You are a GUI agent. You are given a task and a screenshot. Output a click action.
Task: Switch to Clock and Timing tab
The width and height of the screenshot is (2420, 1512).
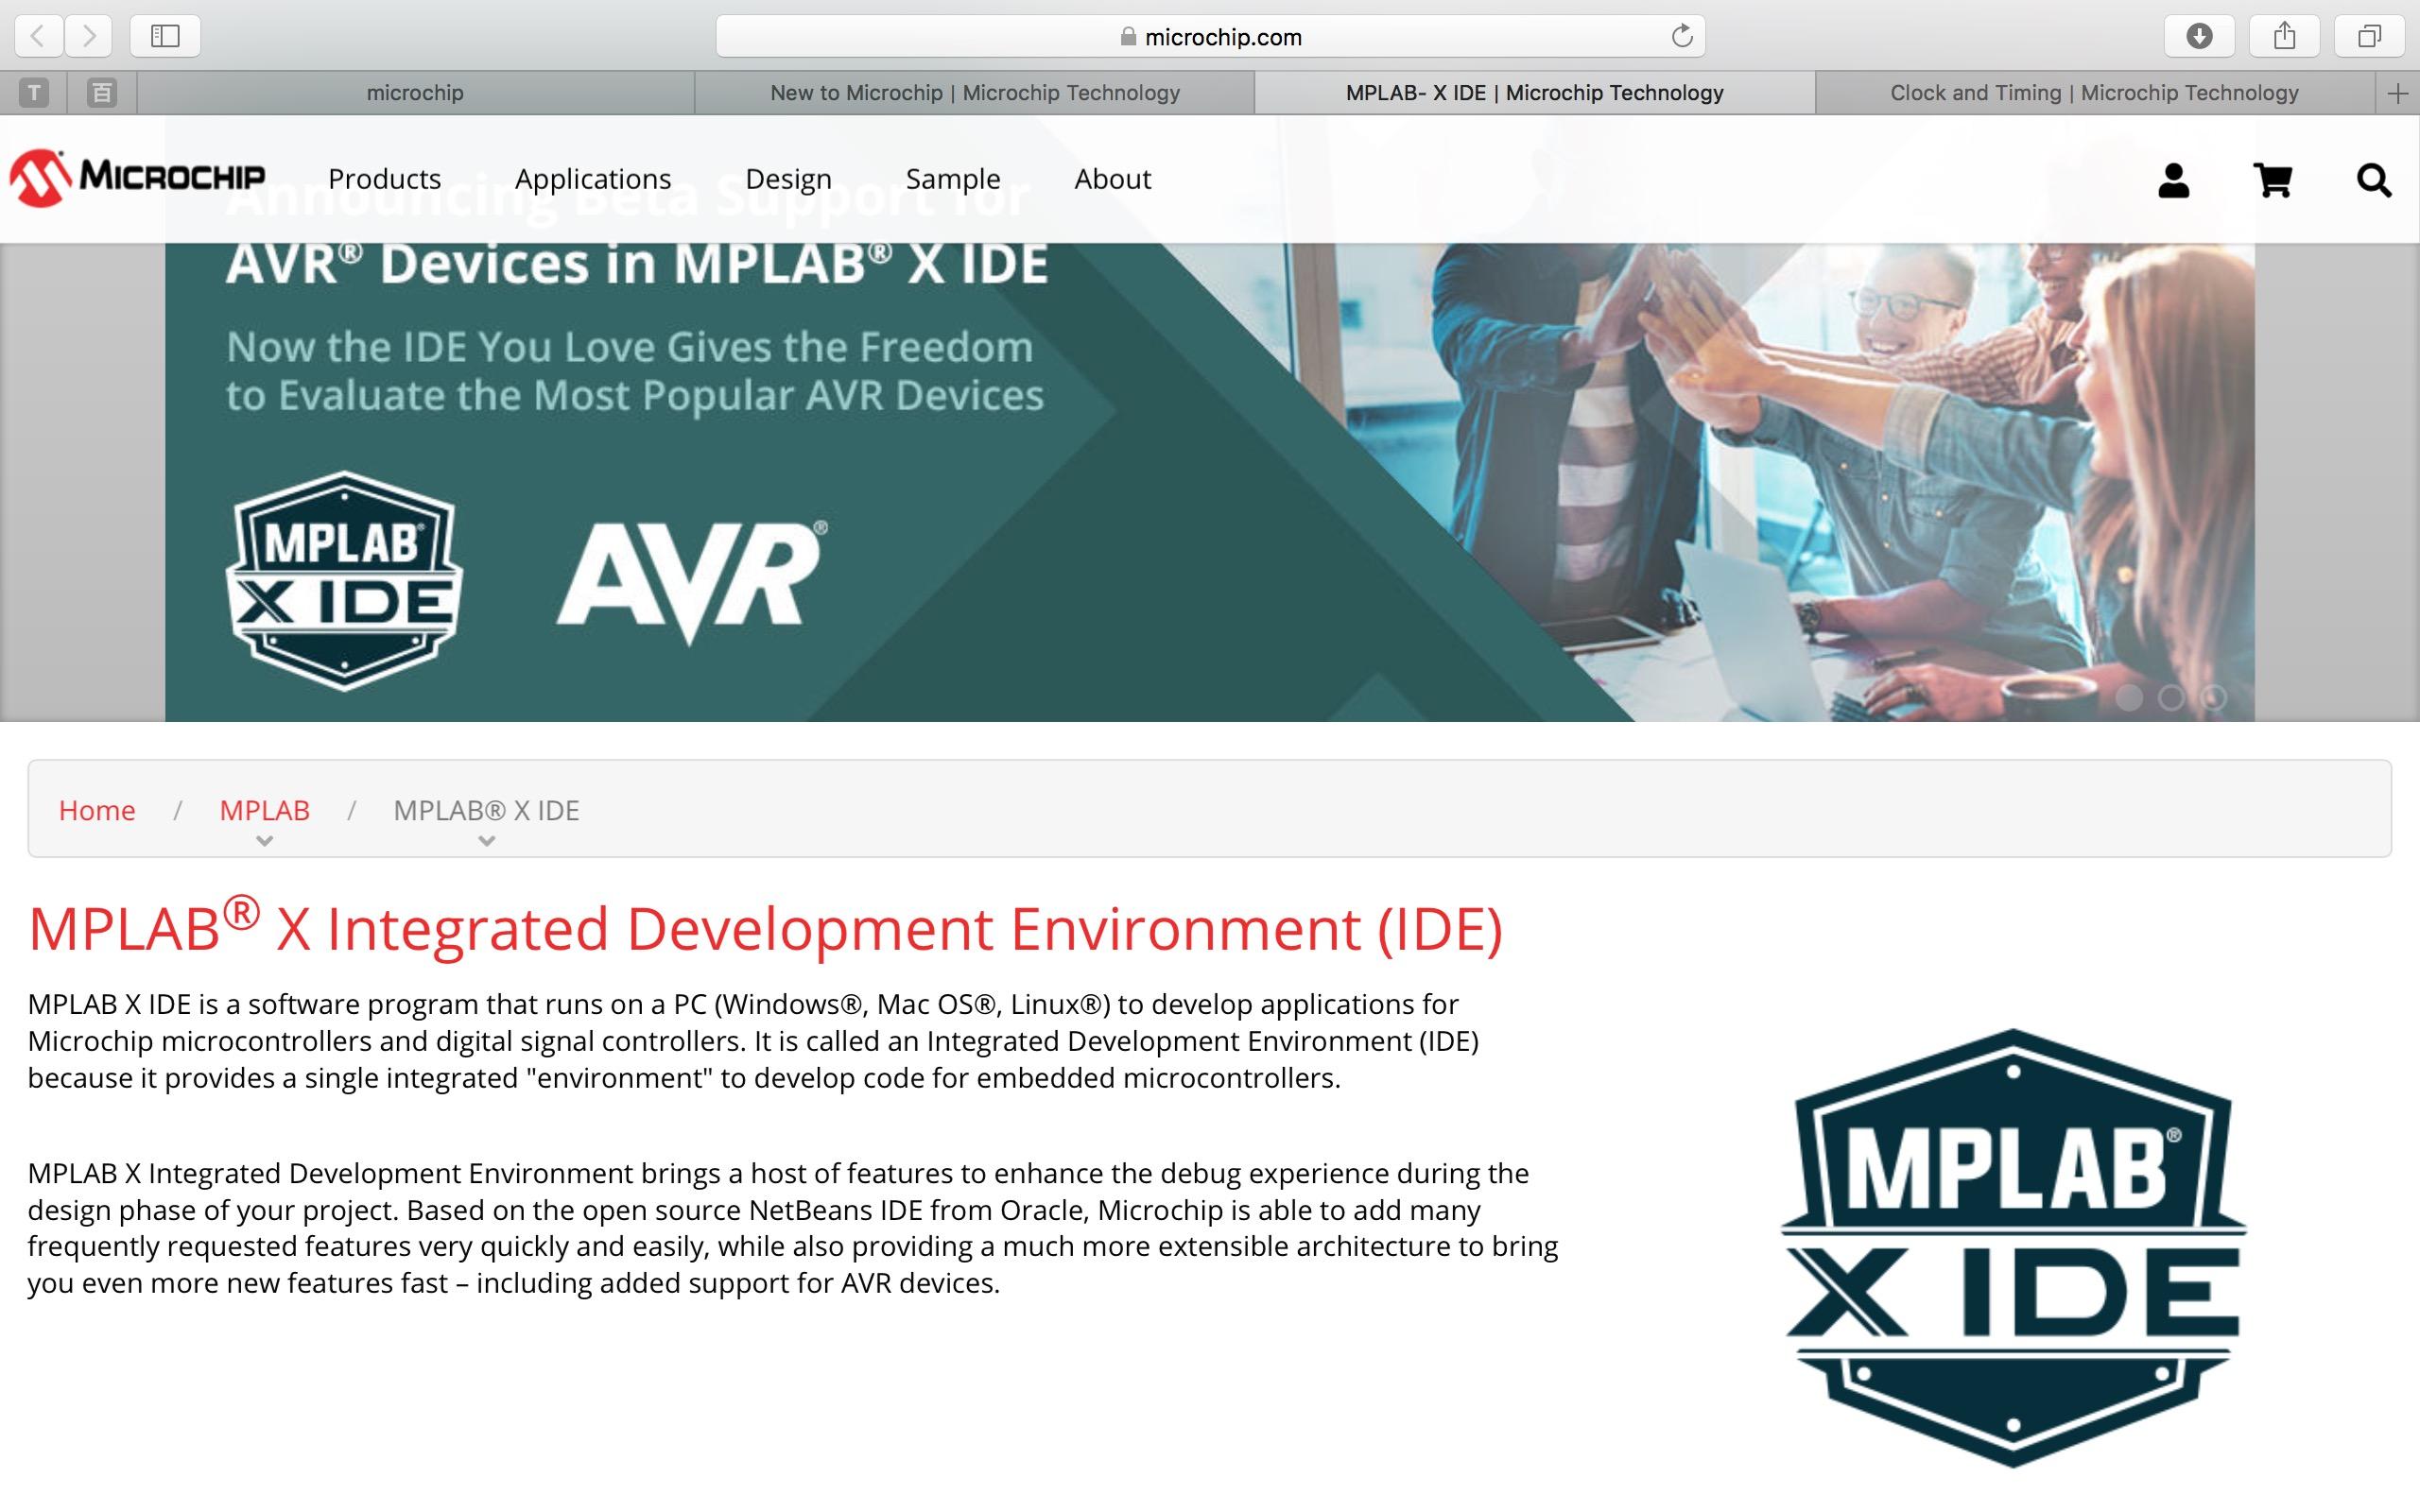pyautogui.click(x=2093, y=93)
